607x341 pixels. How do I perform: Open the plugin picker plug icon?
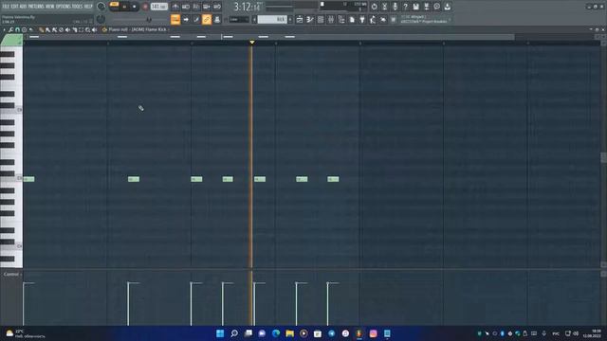(362, 19)
